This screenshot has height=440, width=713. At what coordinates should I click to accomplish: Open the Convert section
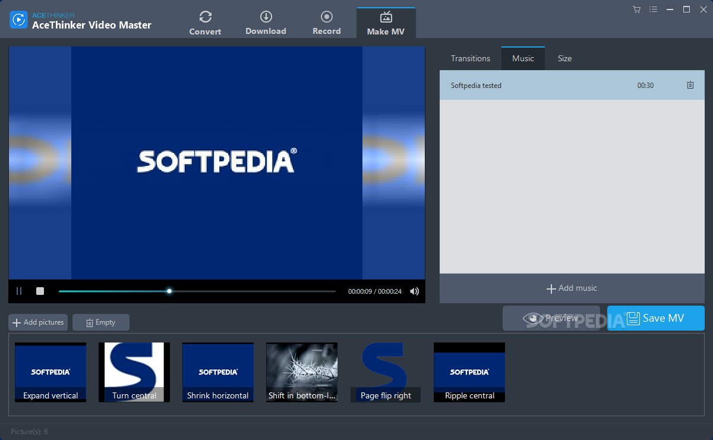pos(205,23)
